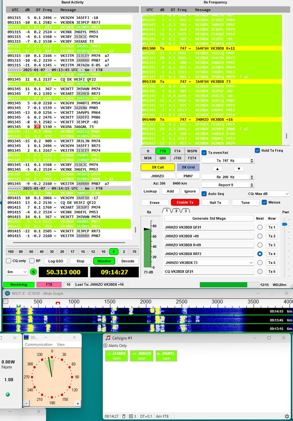Select the JT65 mode button

pyautogui.click(x=177, y=158)
